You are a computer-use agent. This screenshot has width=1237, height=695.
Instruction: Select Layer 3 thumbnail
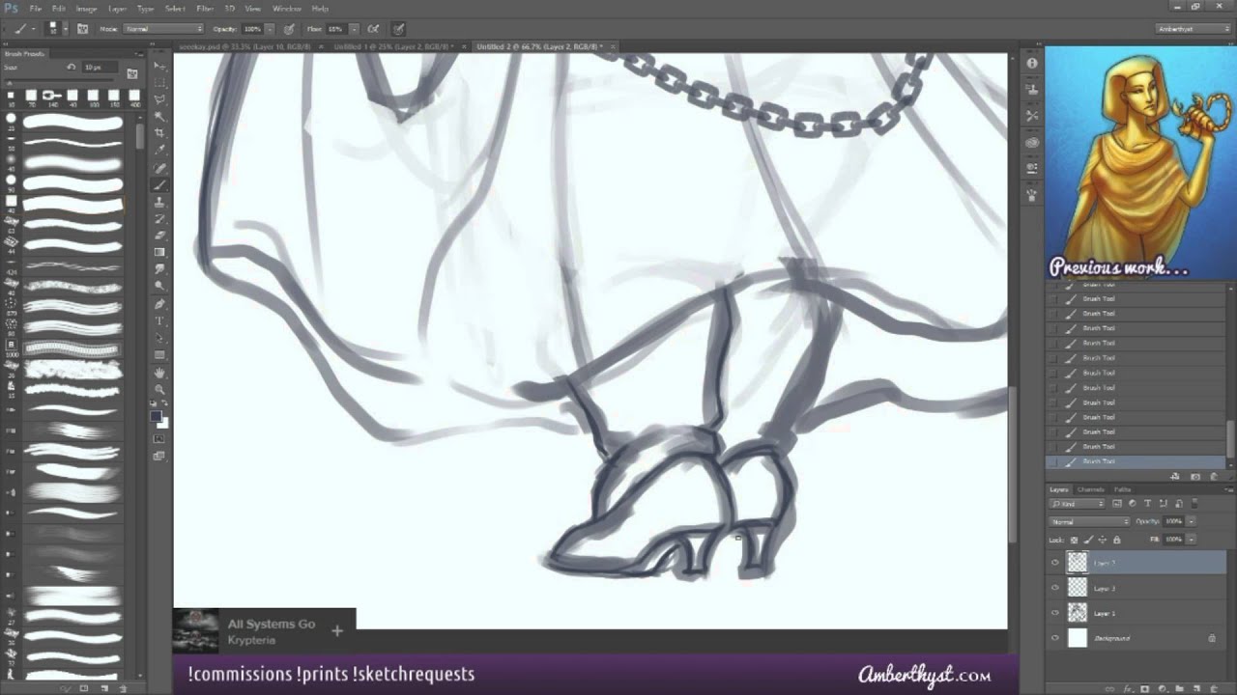[x=1077, y=588]
